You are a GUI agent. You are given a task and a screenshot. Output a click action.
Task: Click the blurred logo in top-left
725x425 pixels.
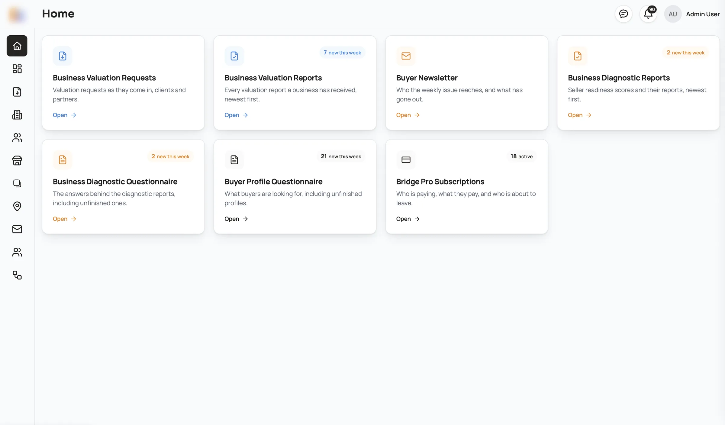tap(17, 14)
